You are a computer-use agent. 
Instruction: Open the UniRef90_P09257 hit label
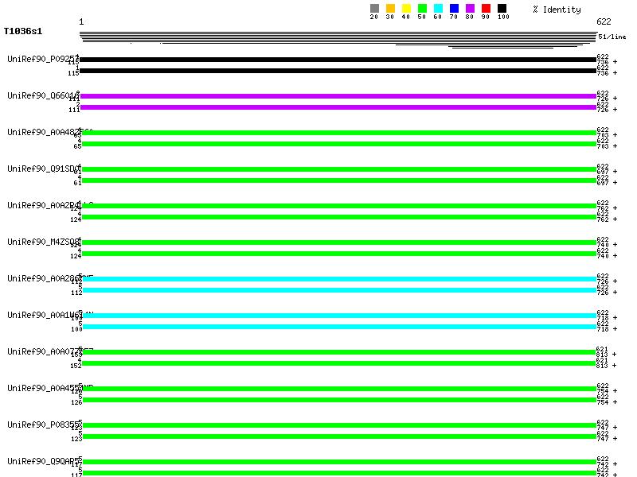point(41,59)
